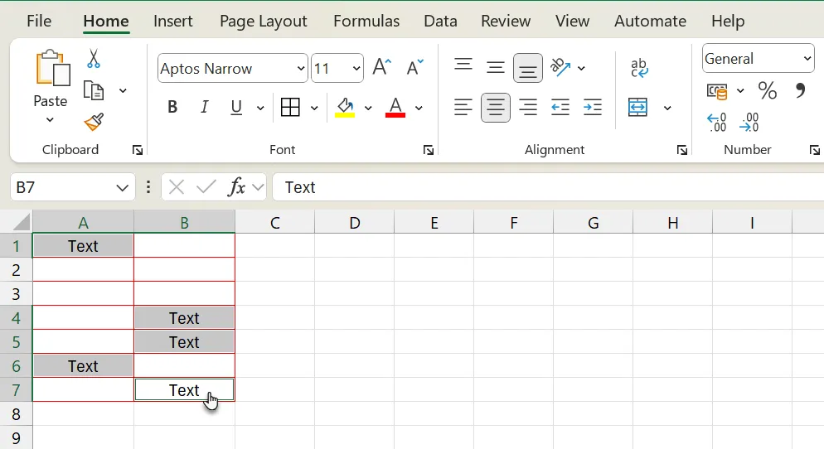Image resolution: width=824 pixels, height=449 pixels.
Task: Decrease font size with the smaller A
Action: click(414, 67)
